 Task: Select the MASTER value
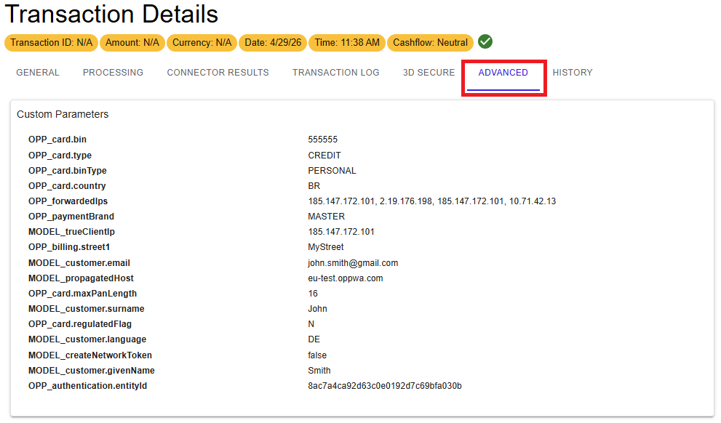[x=327, y=217]
